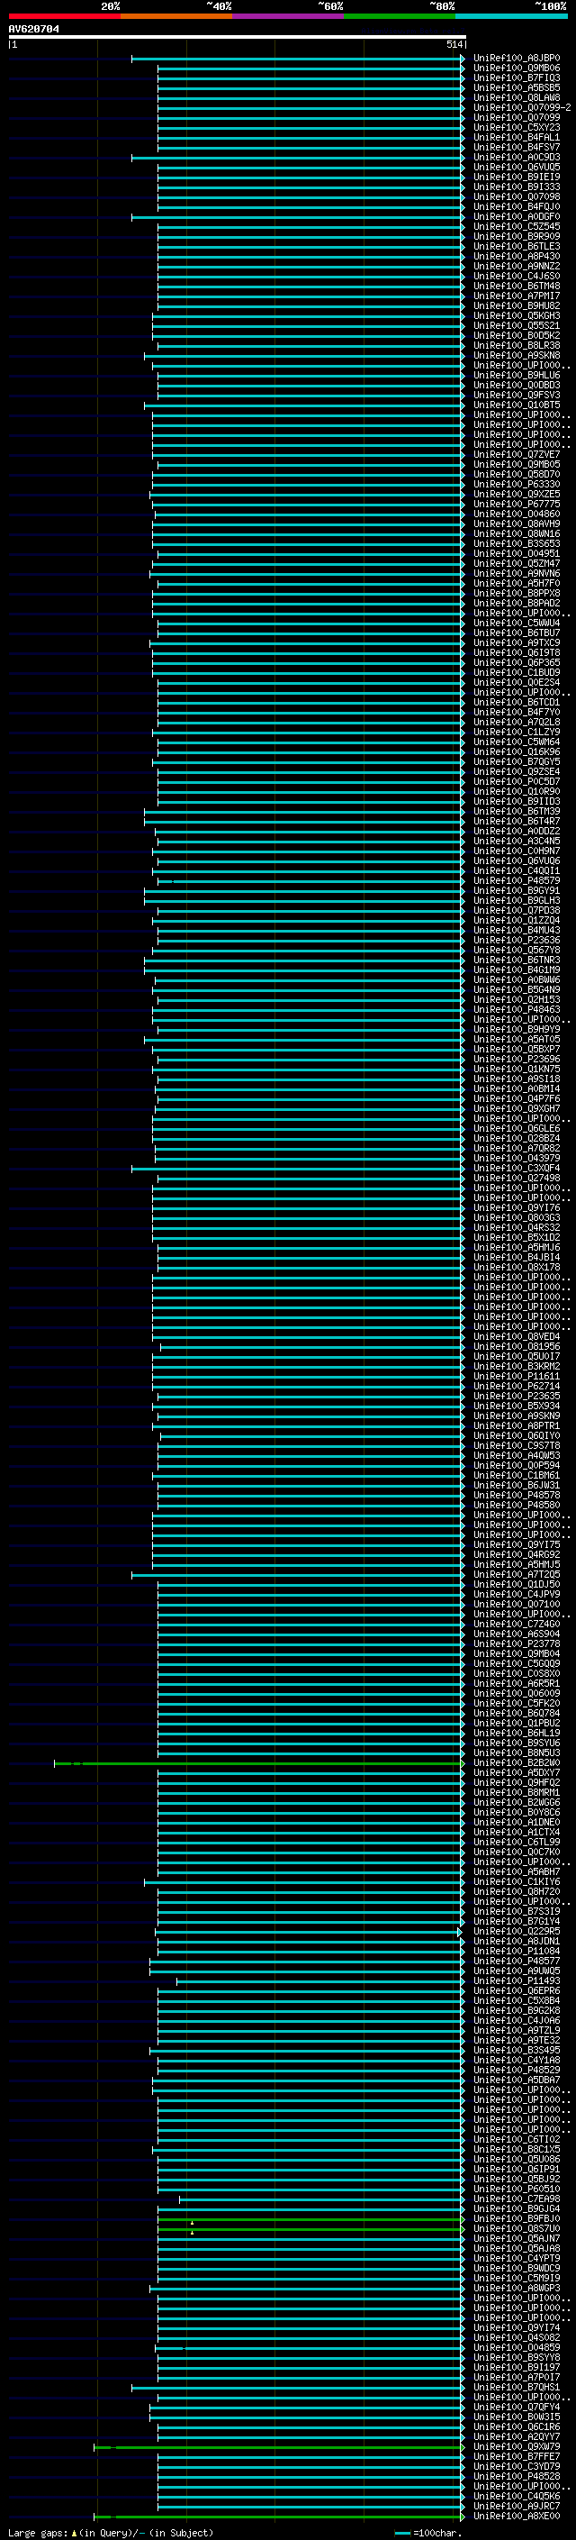Screen dimensions: 576x2540
Task: Select the label UniRef100_B9G2K8
Action: pos(517,2010)
